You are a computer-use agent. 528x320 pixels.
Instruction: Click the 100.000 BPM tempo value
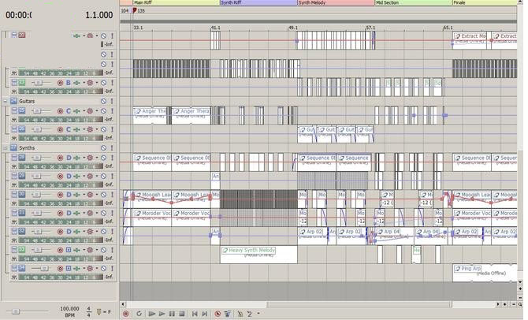click(69, 308)
